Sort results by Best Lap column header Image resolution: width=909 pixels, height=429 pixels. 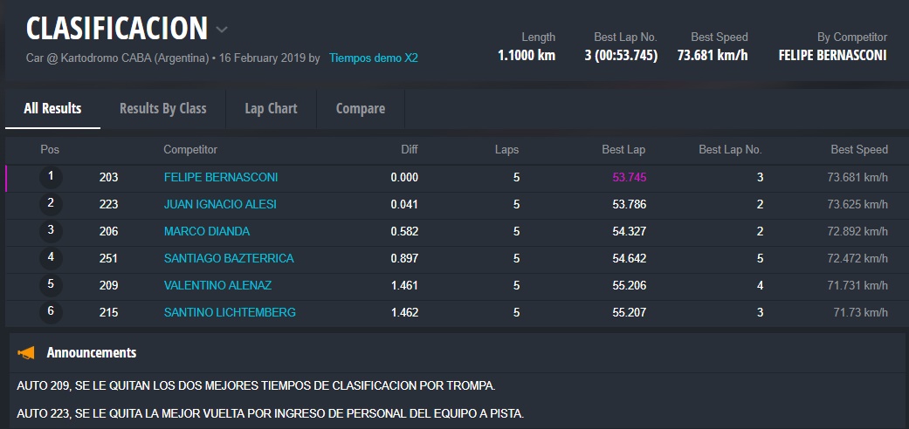coord(623,150)
